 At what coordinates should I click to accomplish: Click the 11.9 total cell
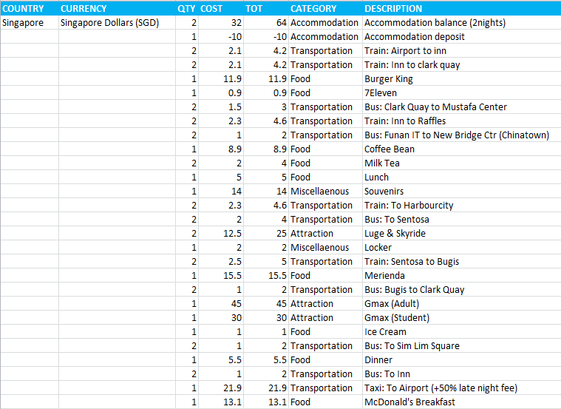click(x=266, y=79)
